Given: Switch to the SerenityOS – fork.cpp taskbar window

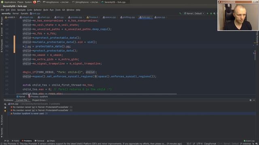Looking at the screenshot, I should (113, 2).
